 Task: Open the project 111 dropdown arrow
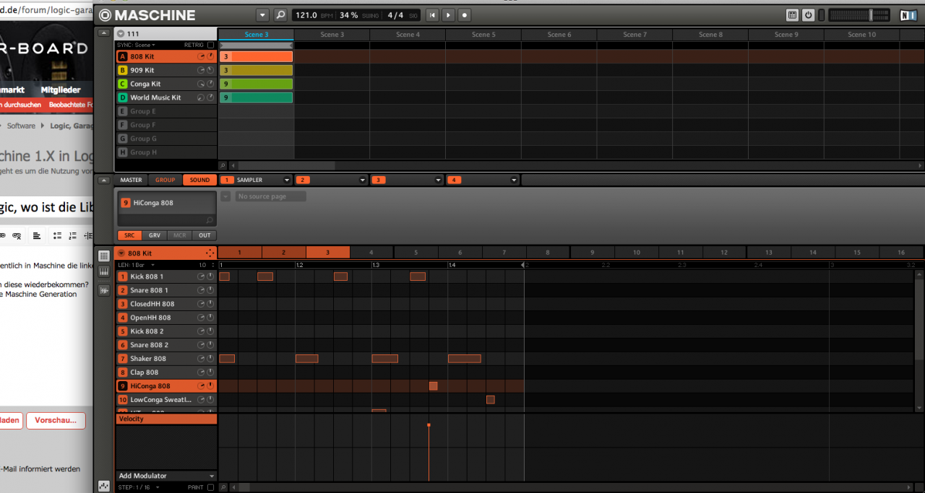point(121,34)
